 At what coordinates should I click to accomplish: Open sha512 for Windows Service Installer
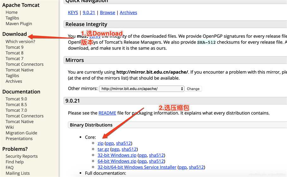196,167
